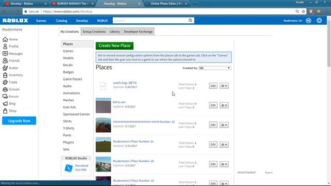
Task: Open gear dropdown for watch dogs (BETA)
Action: click(x=224, y=86)
